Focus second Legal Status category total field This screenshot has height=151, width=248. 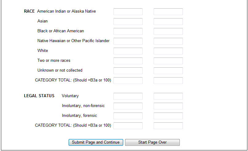pos(168,126)
